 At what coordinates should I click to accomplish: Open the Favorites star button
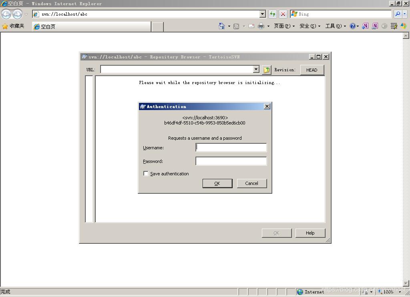(13, 26)
